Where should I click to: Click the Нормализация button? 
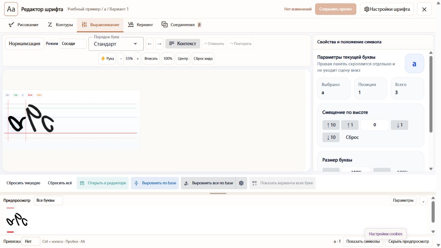tap(24, 44)
